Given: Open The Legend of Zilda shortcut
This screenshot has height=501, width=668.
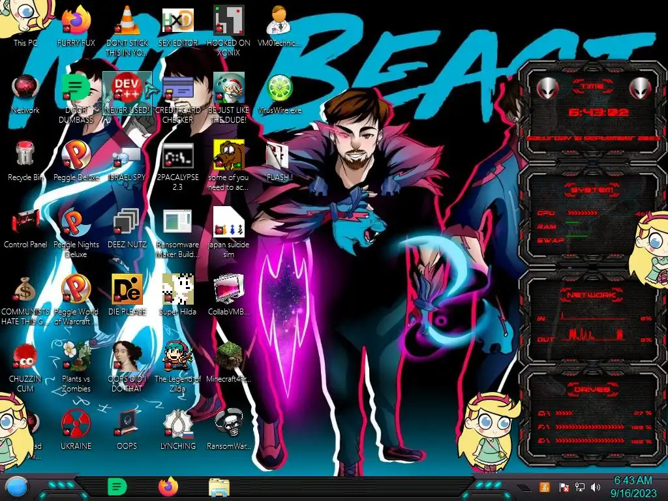Looking at the screenshot, I should pos(177,367).
